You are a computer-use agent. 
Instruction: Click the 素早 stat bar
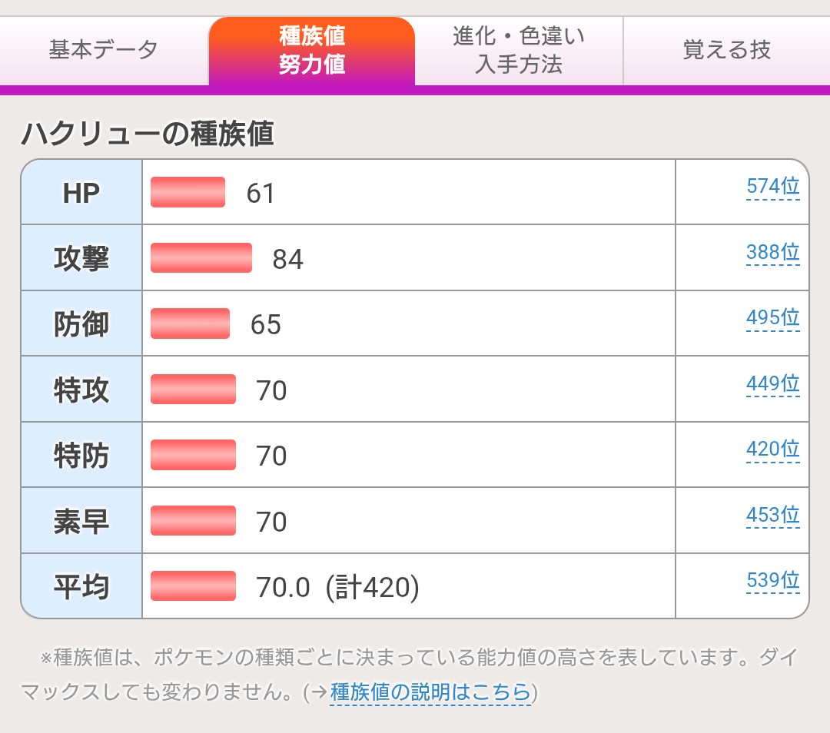click(193, 521)
